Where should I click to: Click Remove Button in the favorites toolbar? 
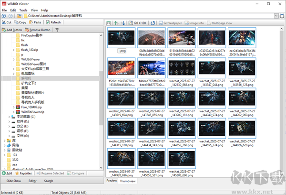[x=38, y=30]
